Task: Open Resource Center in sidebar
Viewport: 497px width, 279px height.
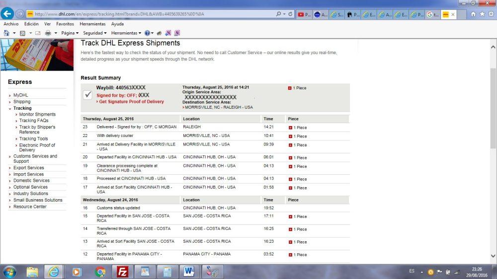Action: (x=30, y=207)
